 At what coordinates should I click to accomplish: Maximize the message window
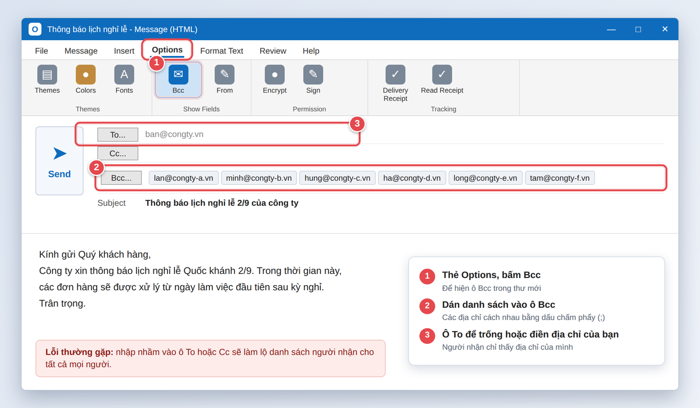click(638, 29)
